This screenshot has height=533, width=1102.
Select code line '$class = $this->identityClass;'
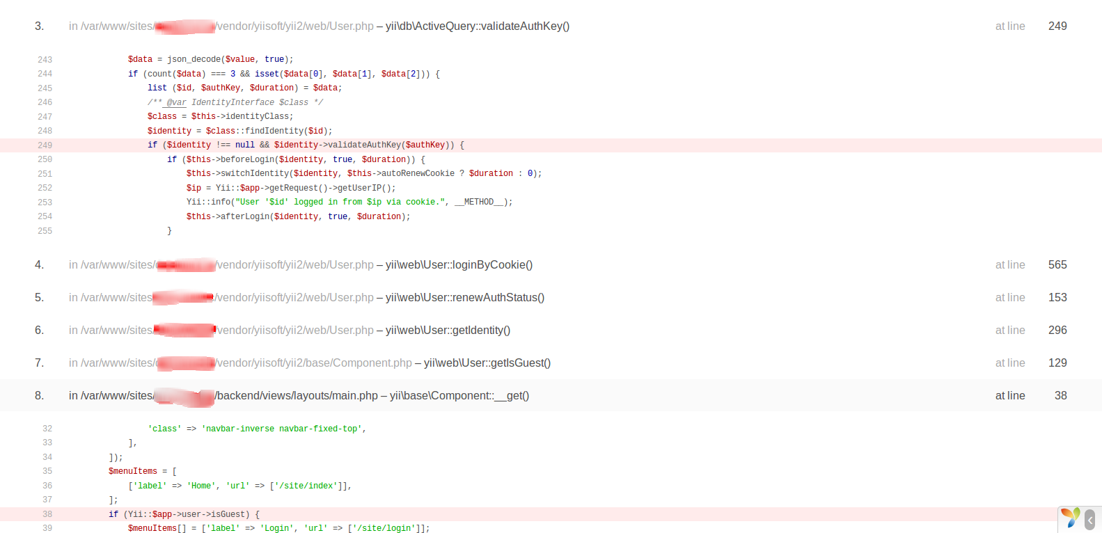coord(220,117)
